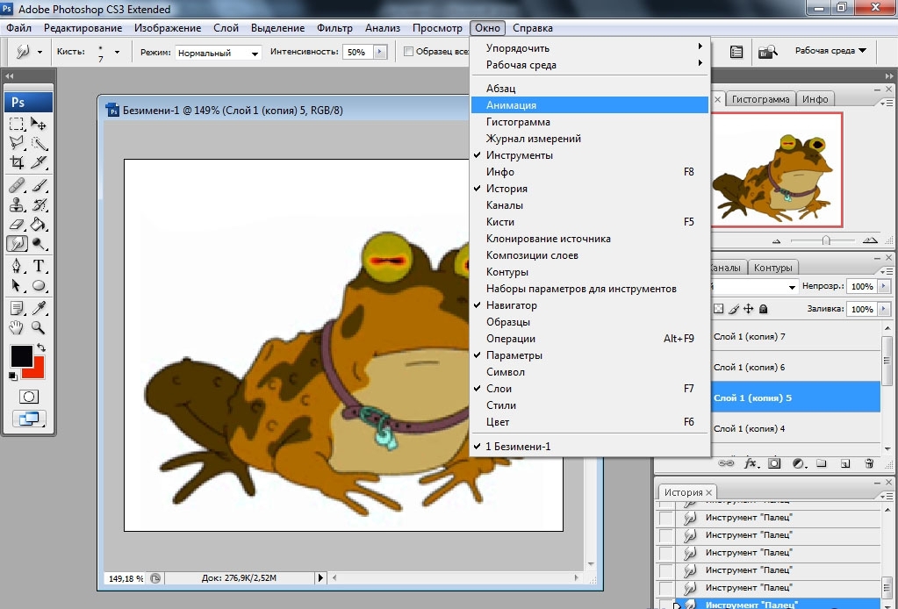
Task: Click the layer style fx button
Action: pos(751,463)
